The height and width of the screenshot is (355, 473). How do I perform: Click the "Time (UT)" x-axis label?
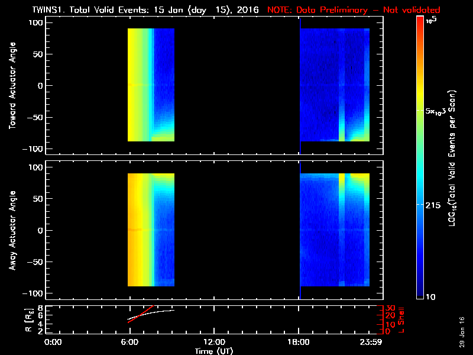[215, 351]
